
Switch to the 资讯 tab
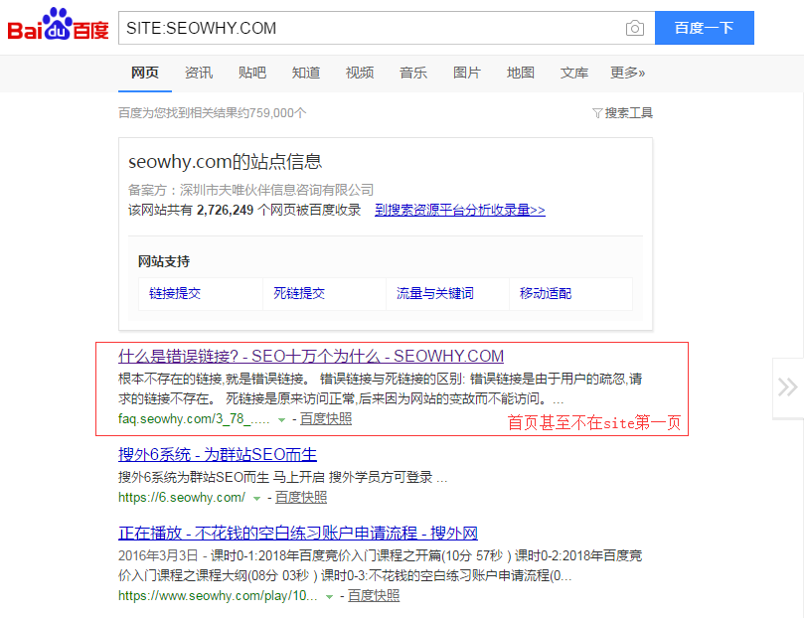pos(199,73)
